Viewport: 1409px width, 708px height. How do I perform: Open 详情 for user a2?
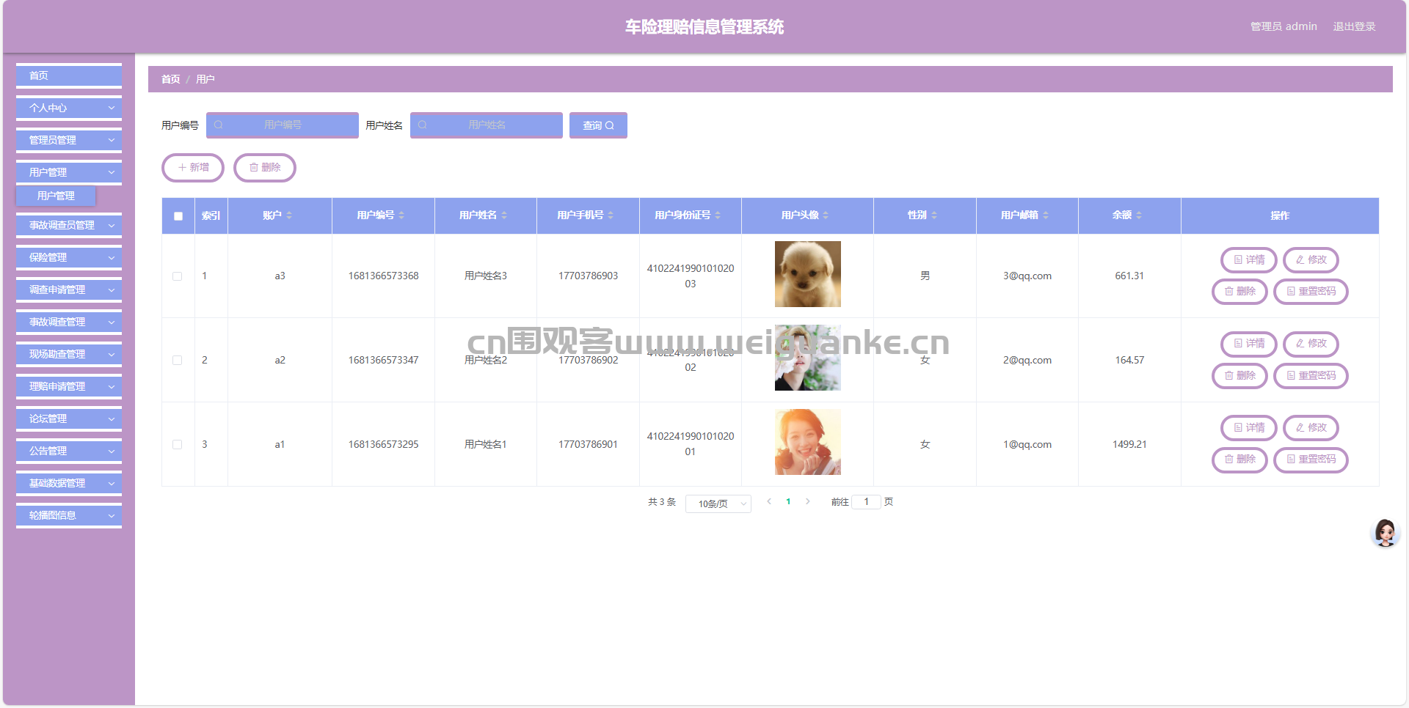click(1249, 344)
